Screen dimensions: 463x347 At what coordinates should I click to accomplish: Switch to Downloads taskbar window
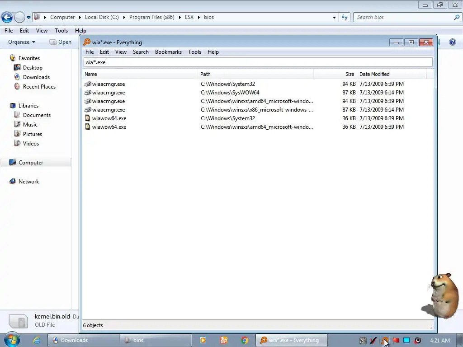[84, 340]
